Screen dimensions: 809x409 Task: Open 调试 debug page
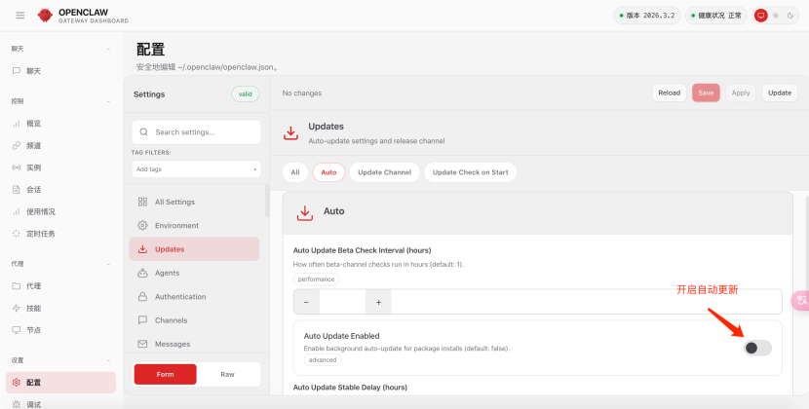point(60,404)
